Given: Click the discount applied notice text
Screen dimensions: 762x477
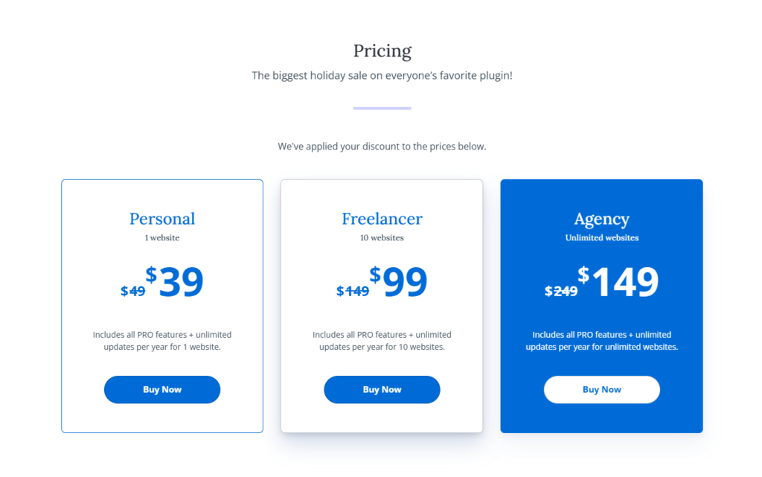Looking at the screenshot, I should click(x=382, y=147).
